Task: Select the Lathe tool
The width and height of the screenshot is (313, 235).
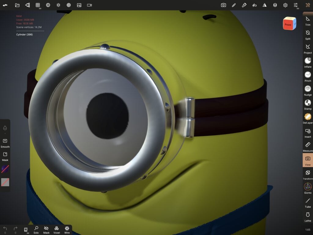Action: click(308, 216)
